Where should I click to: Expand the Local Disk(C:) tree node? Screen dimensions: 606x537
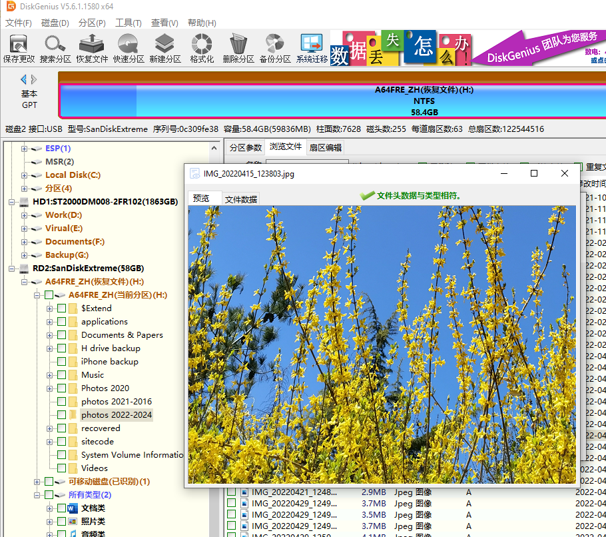(24, 175)
